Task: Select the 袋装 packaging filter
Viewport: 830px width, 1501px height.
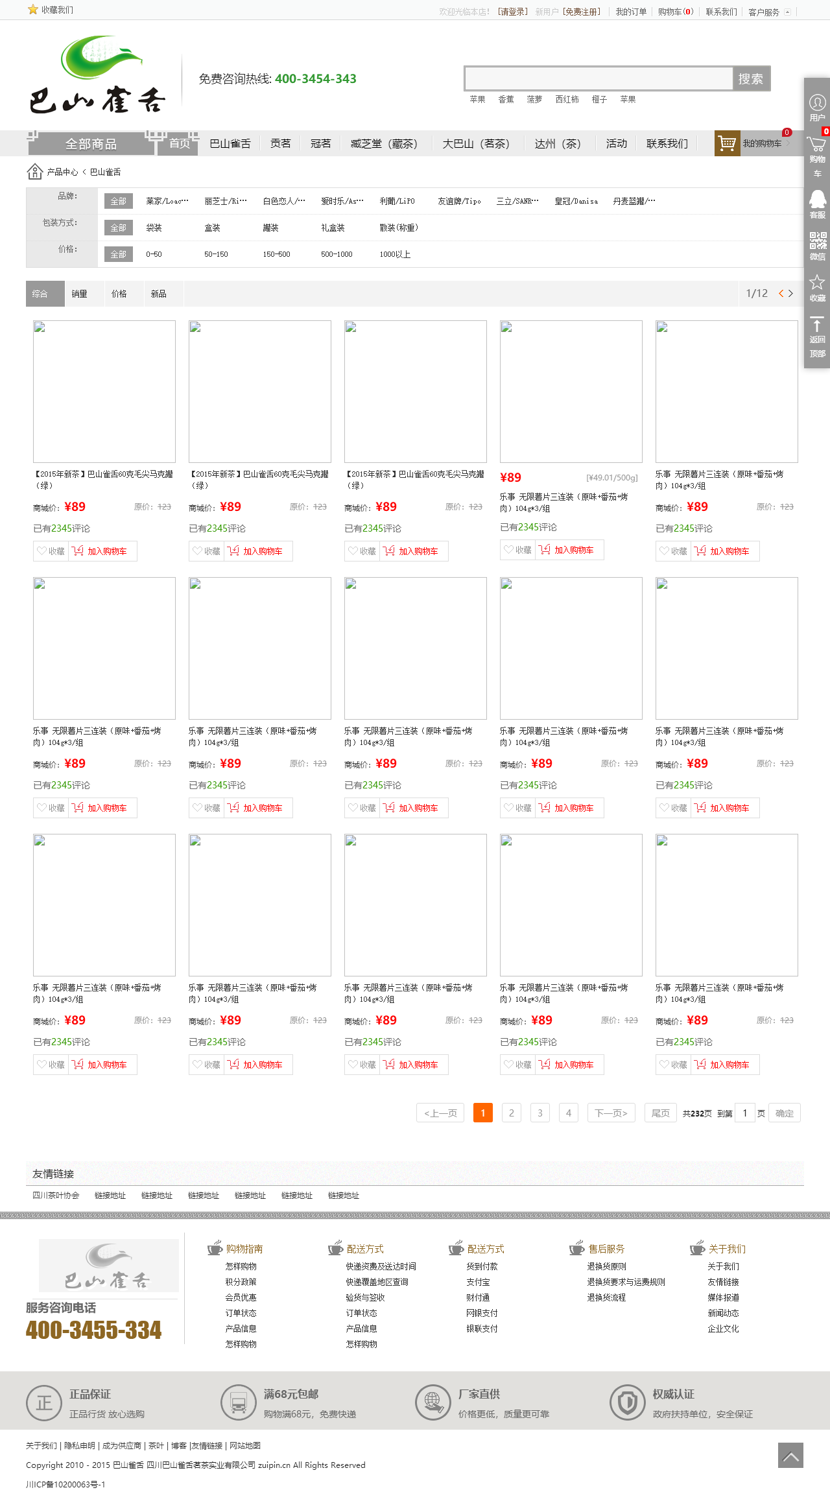Action: tap(154, 228)
